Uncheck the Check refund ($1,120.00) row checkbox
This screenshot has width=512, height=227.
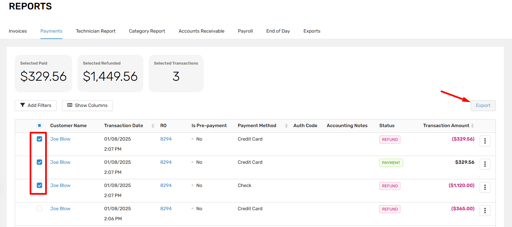click(x=39, y=185)
